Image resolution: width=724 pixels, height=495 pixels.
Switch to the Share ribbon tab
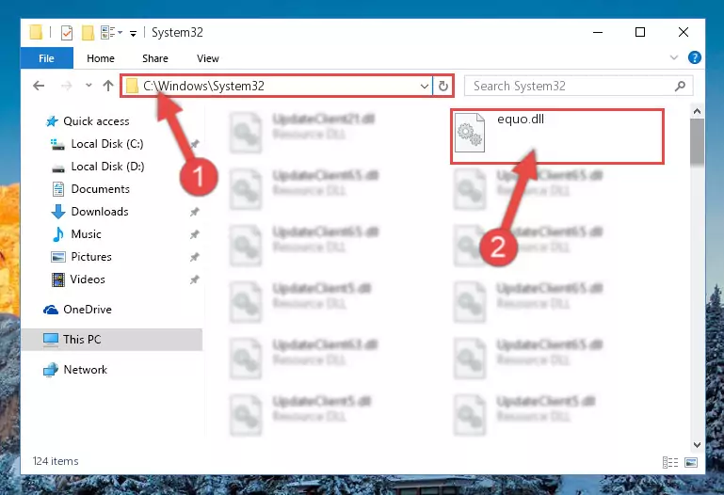tap(155, 58)
